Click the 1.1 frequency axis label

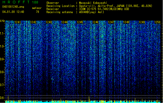(2, 33)
